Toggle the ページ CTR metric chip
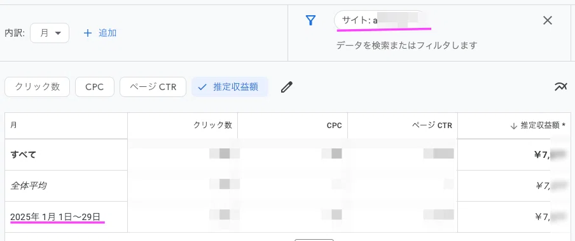This screenshot has height=241, width=575. (x=153, y=87)
